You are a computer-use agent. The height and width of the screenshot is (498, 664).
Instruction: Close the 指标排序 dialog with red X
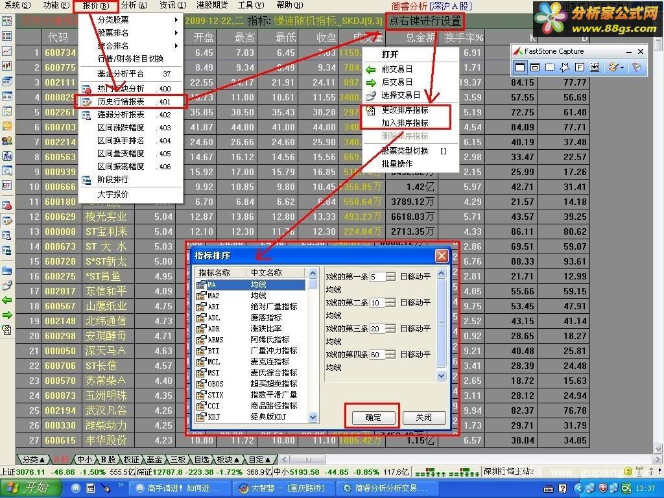[442, 255]
